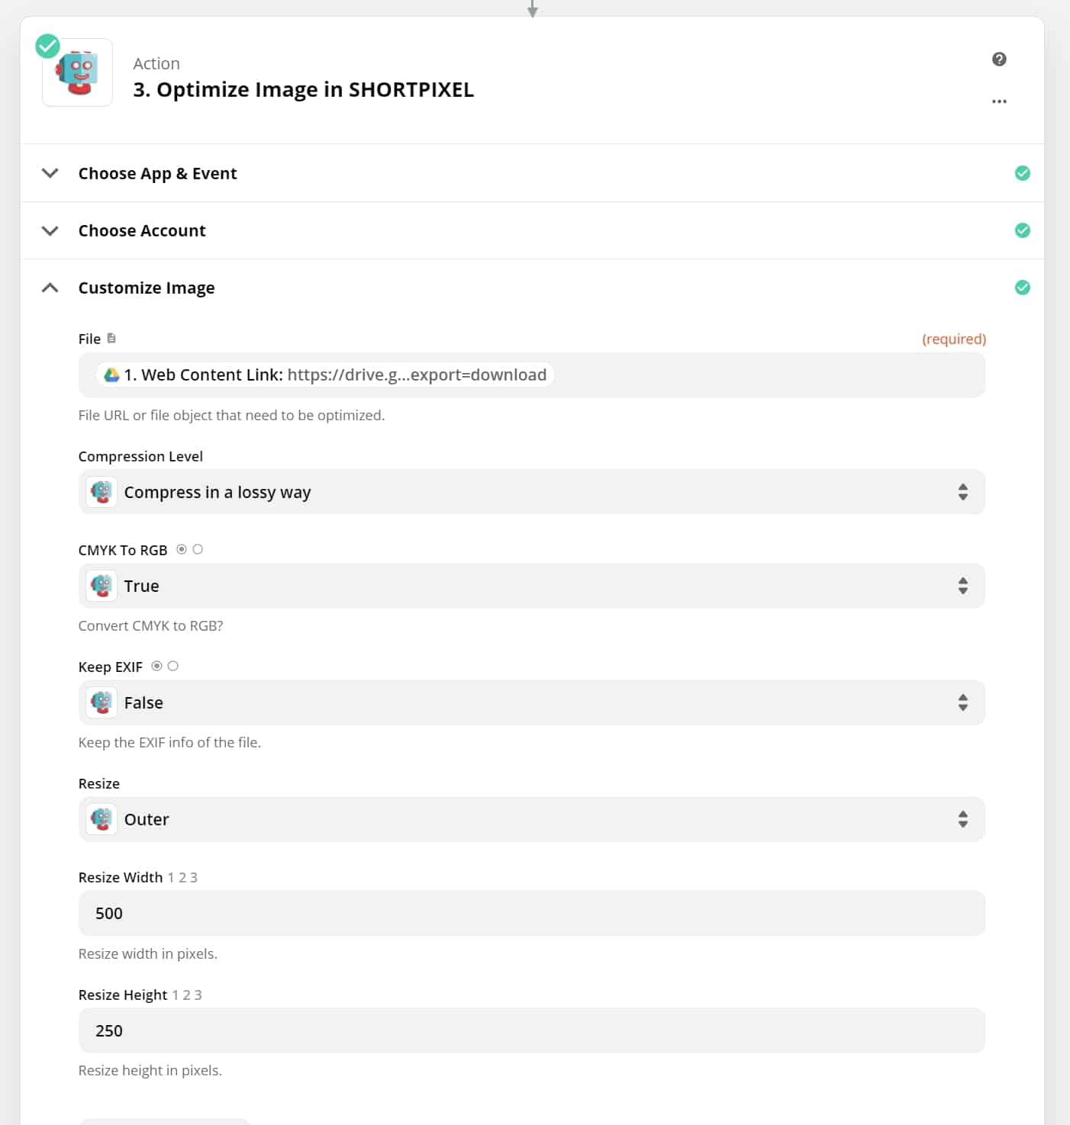
Task: Click the Google Drive icon in File field
Action: coord(112,375)
